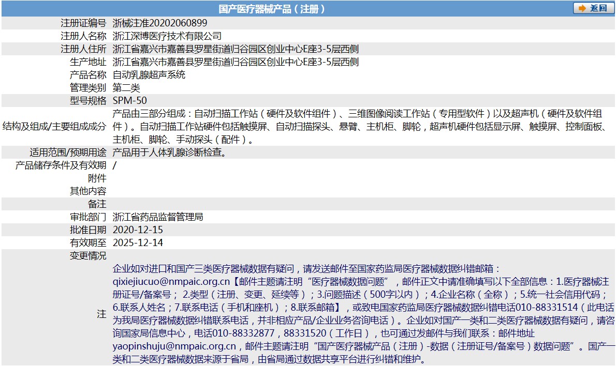Click the 生产地址 label

point(88,62)
